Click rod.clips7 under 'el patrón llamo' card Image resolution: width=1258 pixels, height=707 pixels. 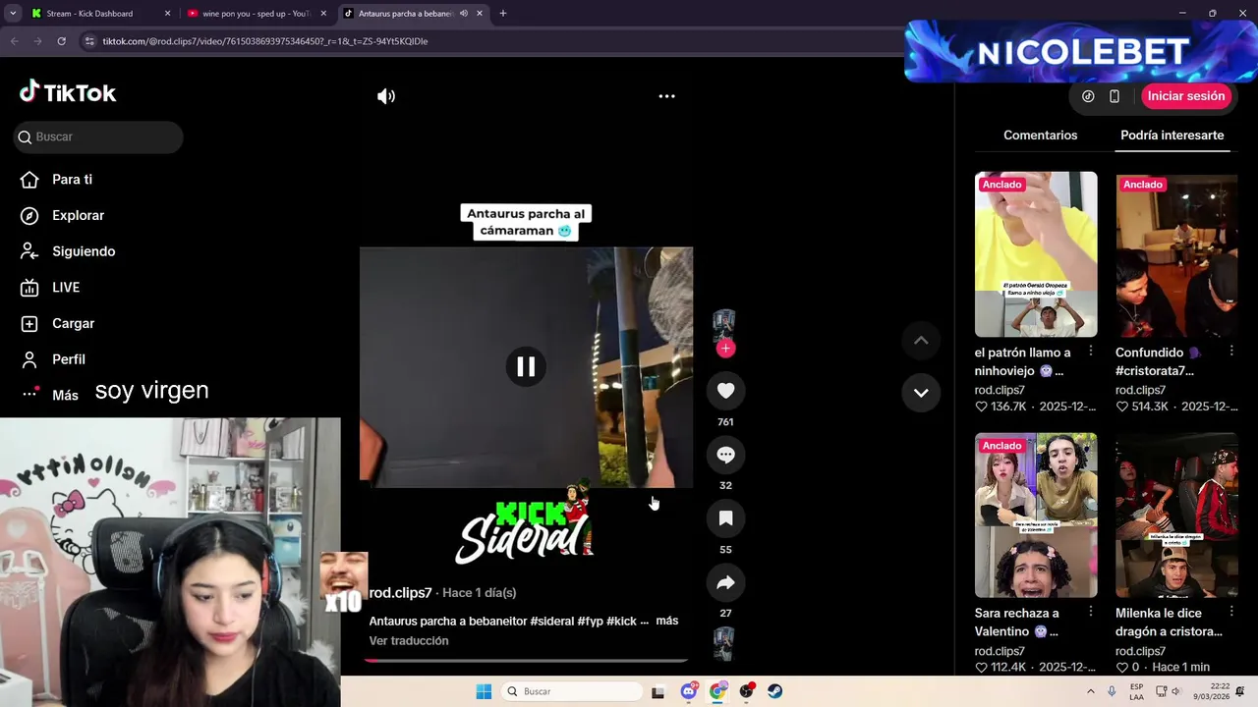[x=1000, y=390]
